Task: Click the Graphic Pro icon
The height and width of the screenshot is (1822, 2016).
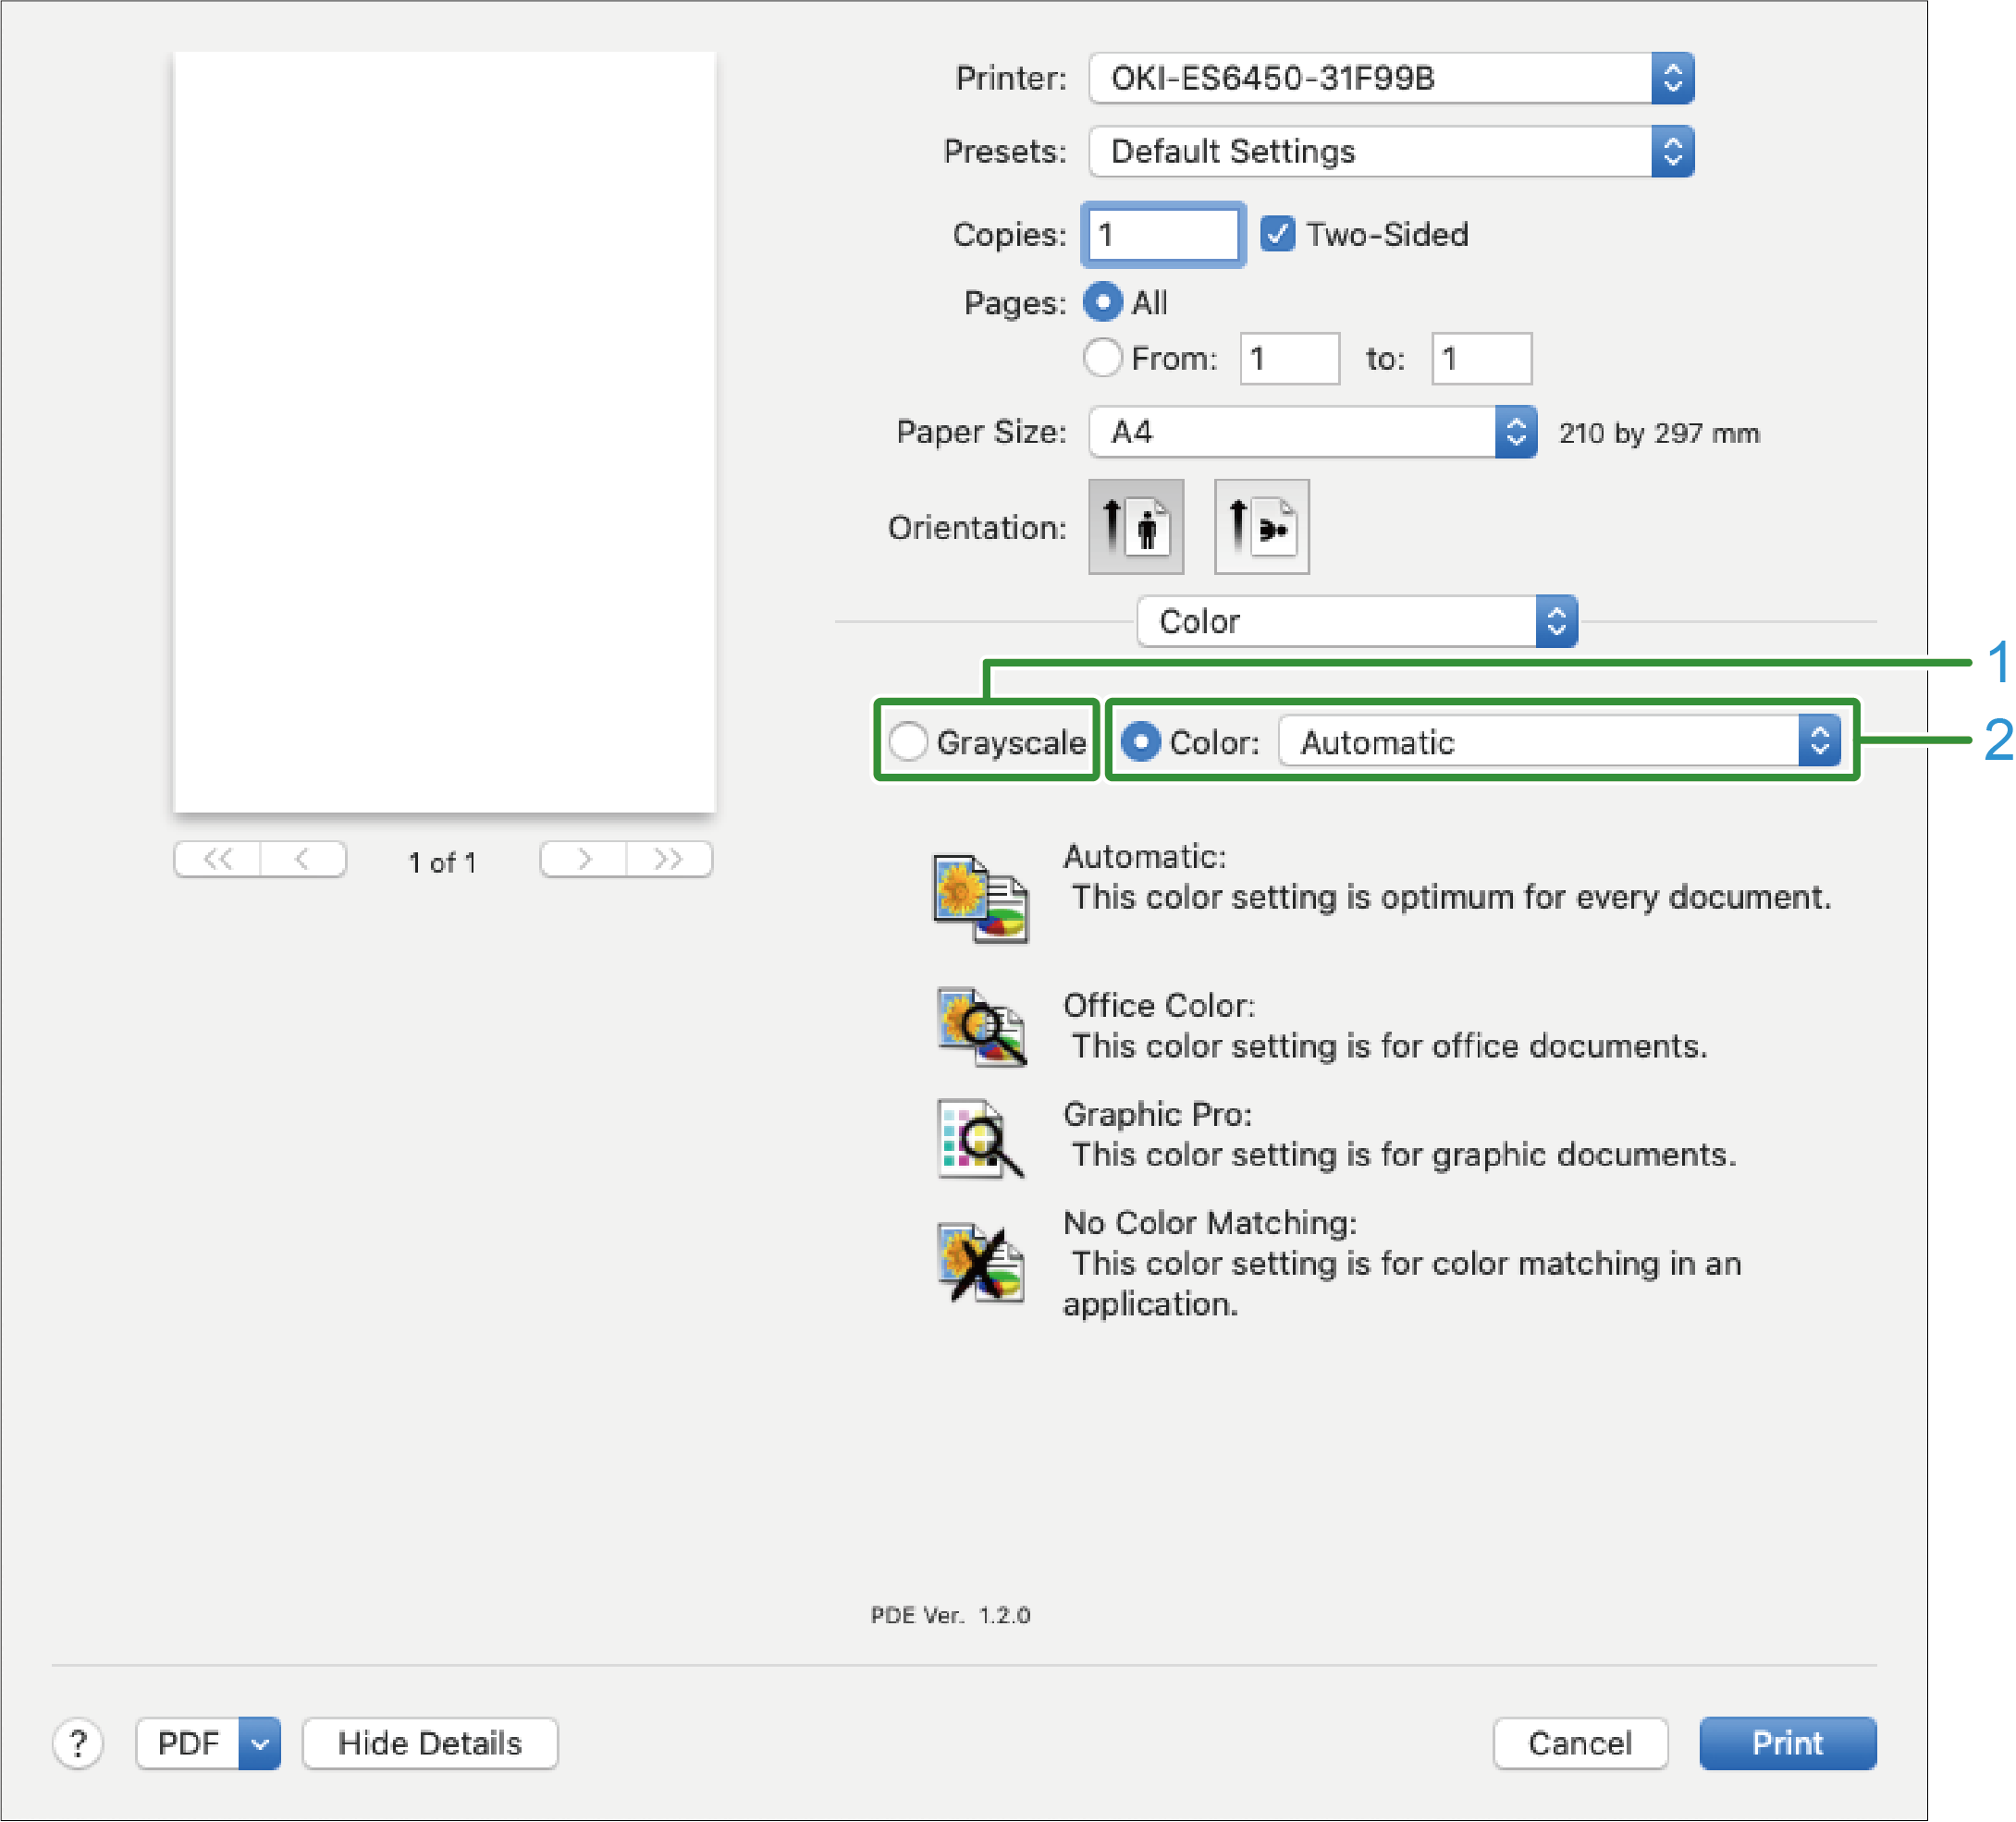Action: point(980,1137)
